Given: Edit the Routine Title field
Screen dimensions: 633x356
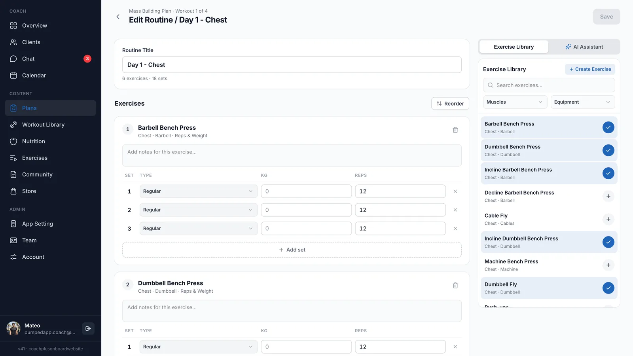Looking at the screenshot, I should (x=292, y=65).
